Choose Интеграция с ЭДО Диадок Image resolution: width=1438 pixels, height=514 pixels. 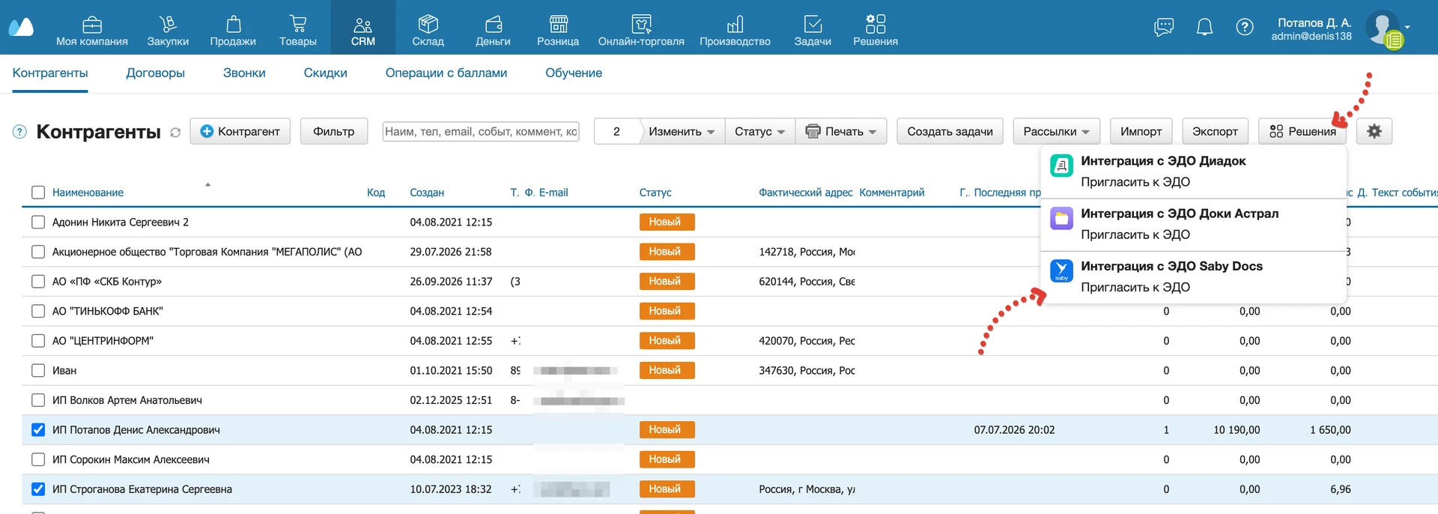click(1194, 172)
